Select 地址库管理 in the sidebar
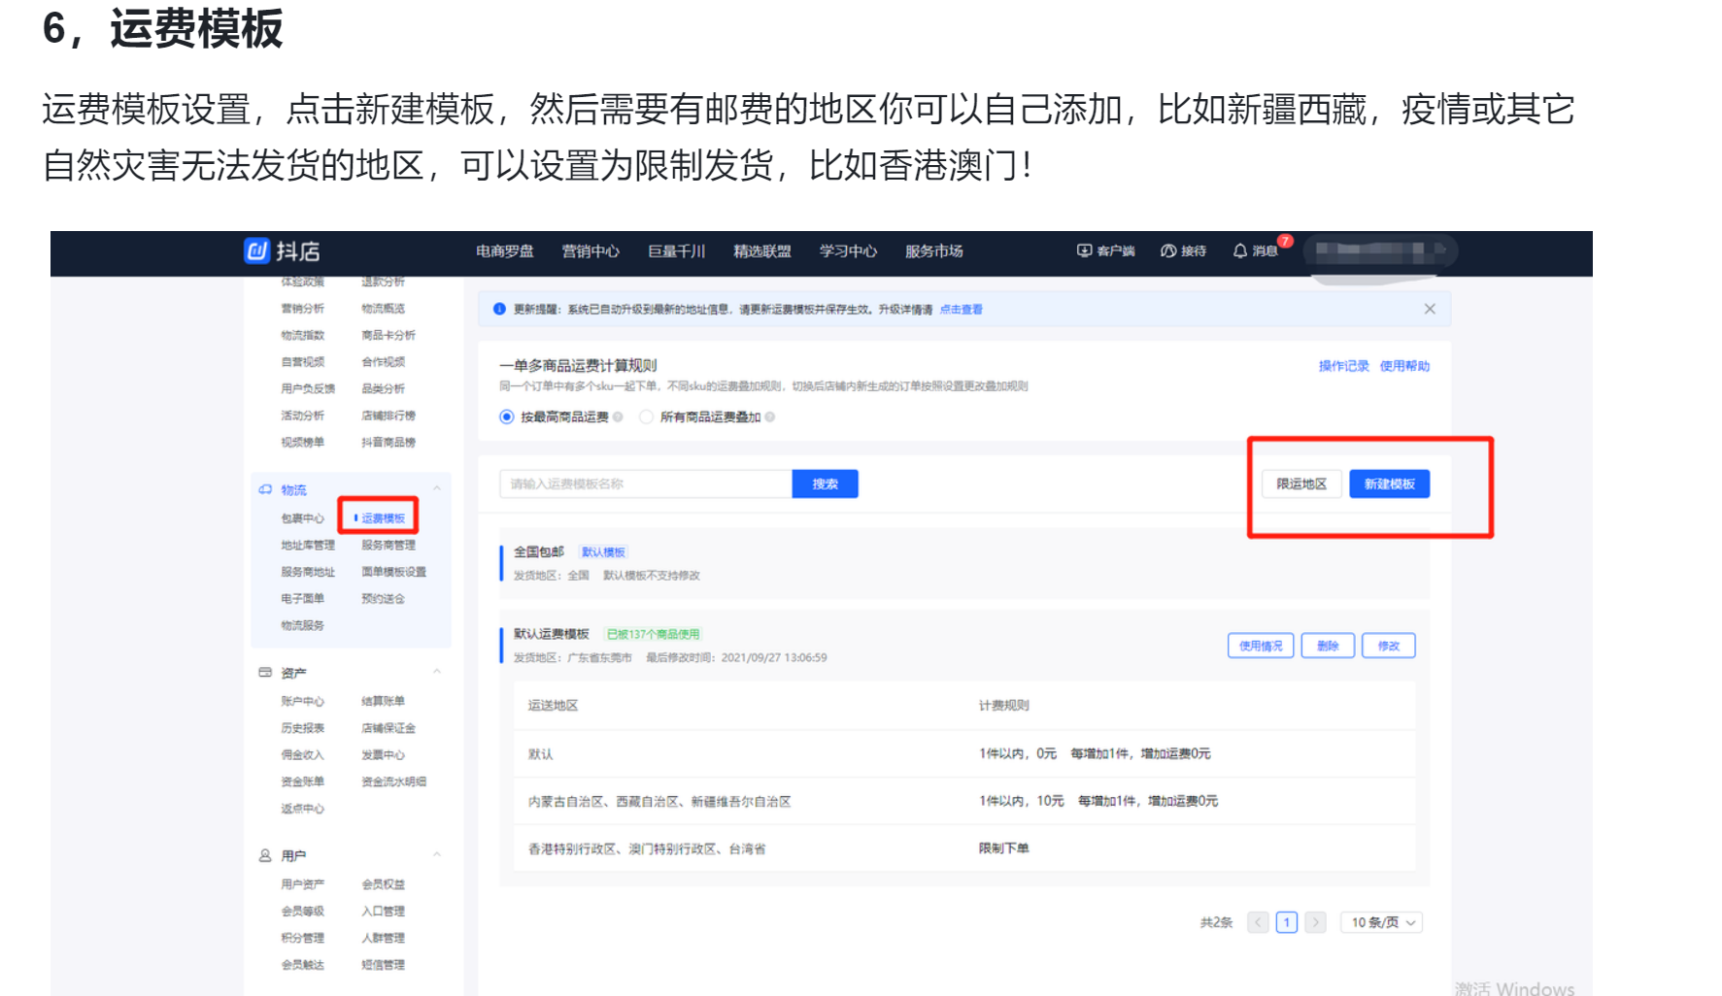The height and width of the screenshot is (996, 1722). [x=308, y=546]
